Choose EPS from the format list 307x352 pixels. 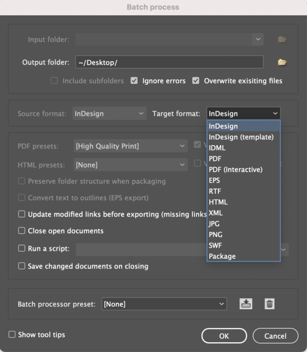pyautogui.click(x=244, y=180)
